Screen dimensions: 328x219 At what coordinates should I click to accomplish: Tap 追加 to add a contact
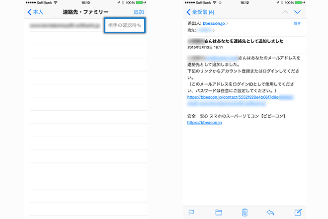point(139,12)
